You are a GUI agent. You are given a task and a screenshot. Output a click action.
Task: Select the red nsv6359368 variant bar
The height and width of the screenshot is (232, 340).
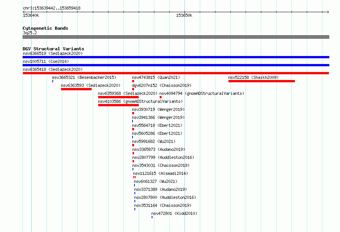tap(118, 97)
